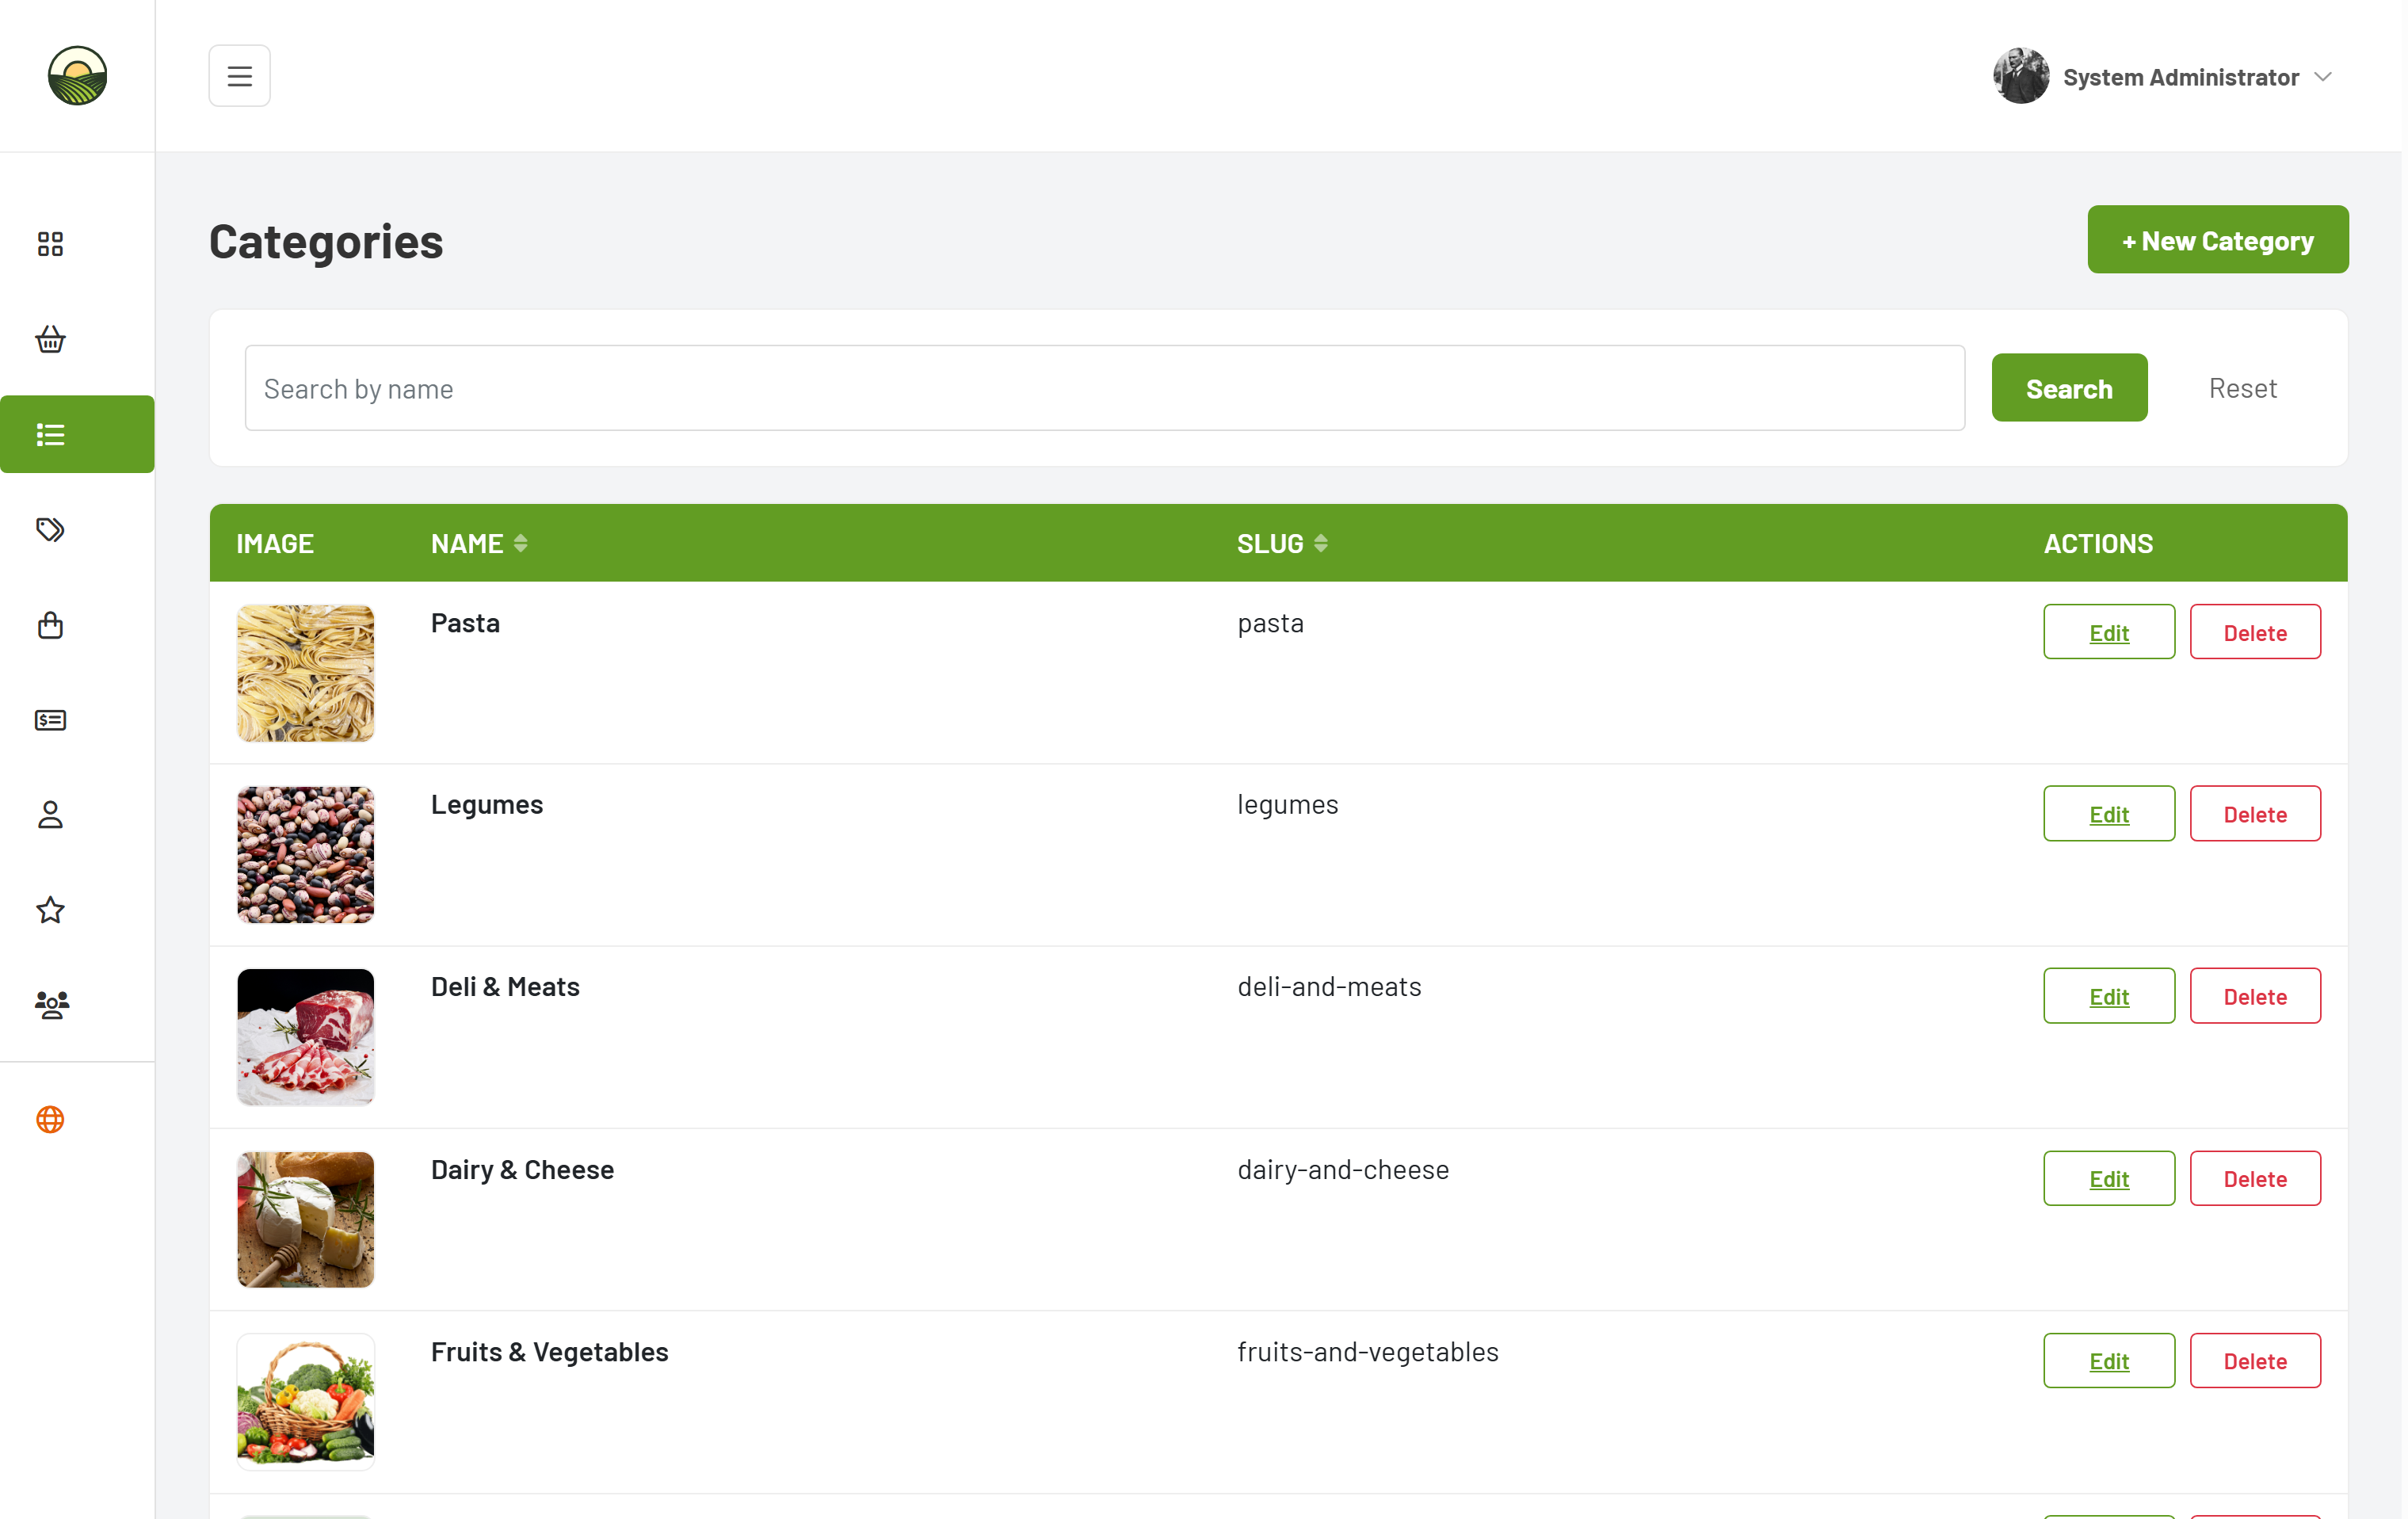2408x1519 pixels.
Task: Delete the Pasta category
Action: tap(2255, 632)
